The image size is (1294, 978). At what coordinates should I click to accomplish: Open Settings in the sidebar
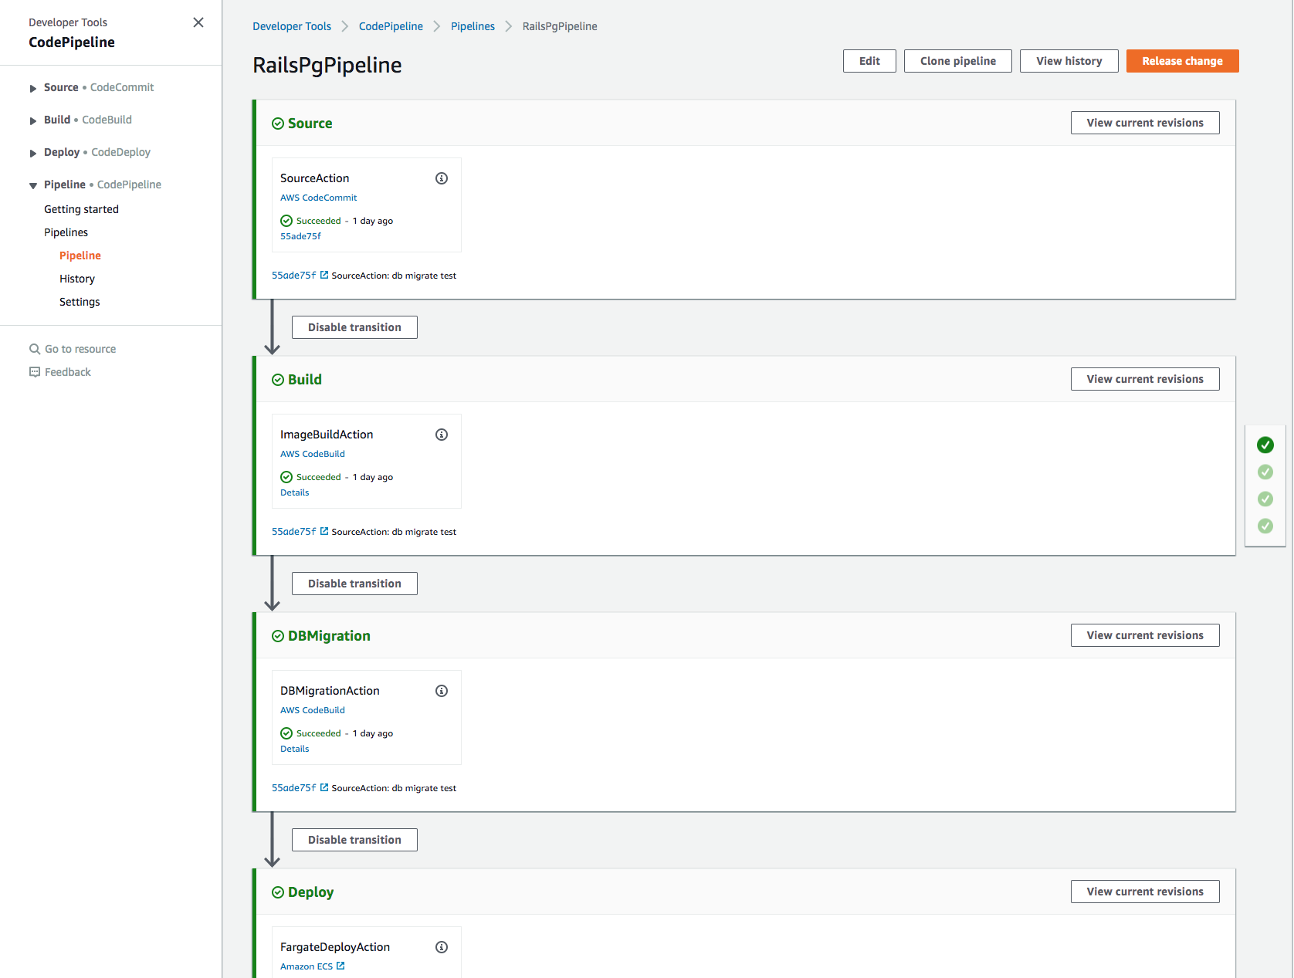(x=80, y=302)
